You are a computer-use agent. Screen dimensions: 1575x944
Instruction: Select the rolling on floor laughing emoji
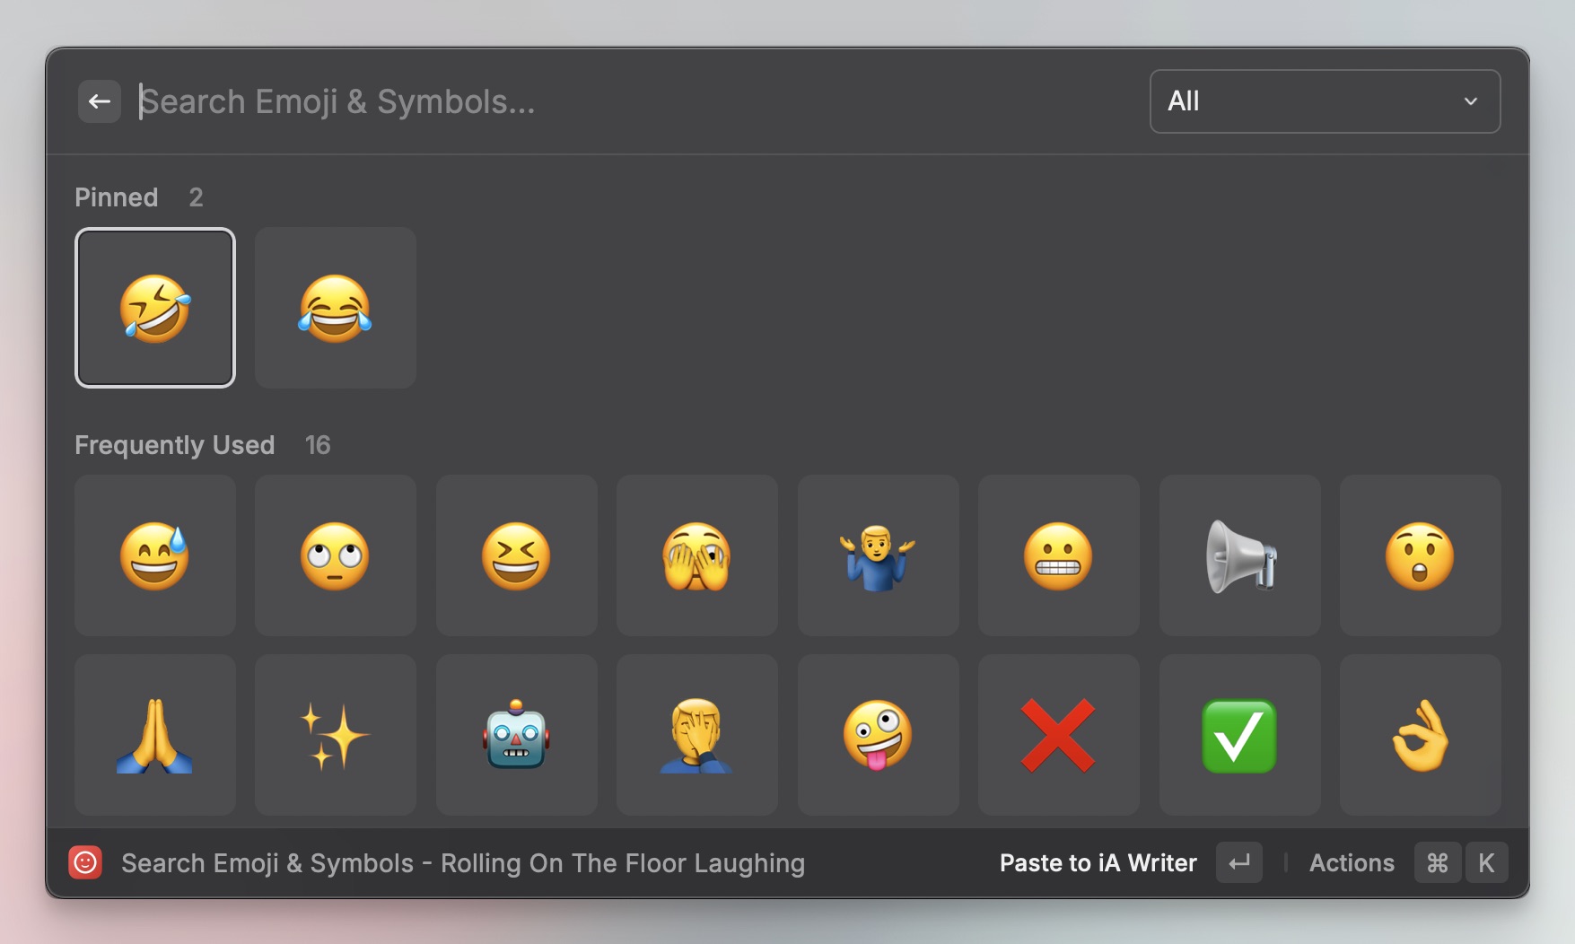(155, 308)
